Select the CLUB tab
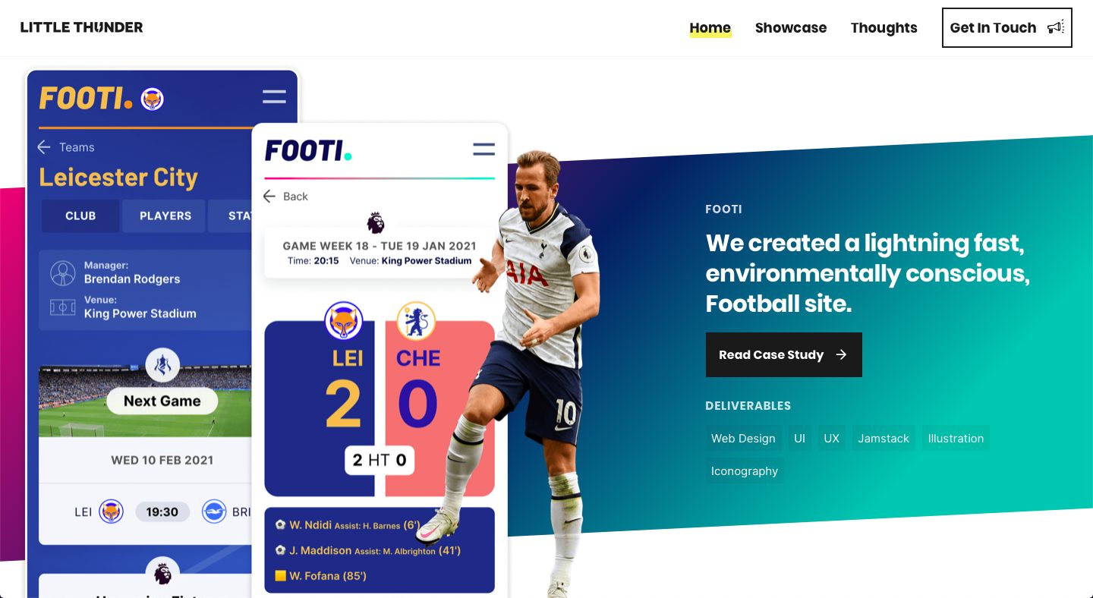 coord(80,216)
